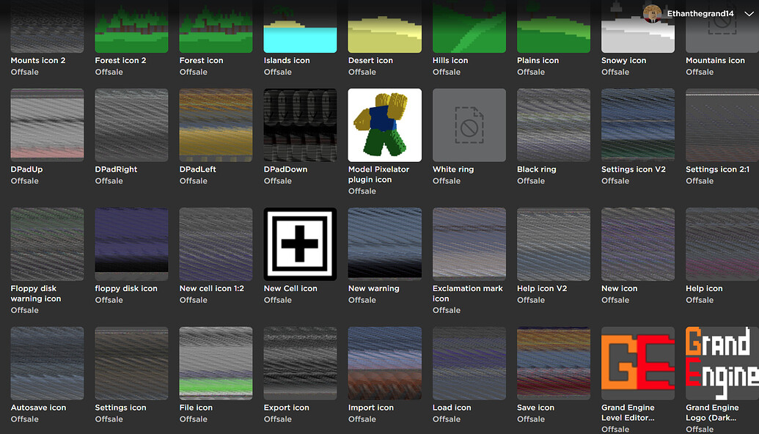This screenshot has height=434, width=759.
Task: Open the Autosave icon
Action: pos(47,363)
